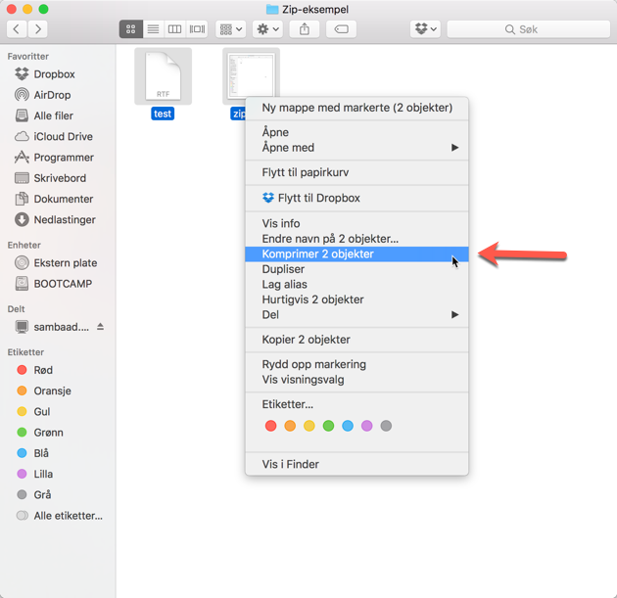This screenshot has height=598, width=617.
Task: Choose Hurtigvis 2 objekter
Action: [356, 299]
